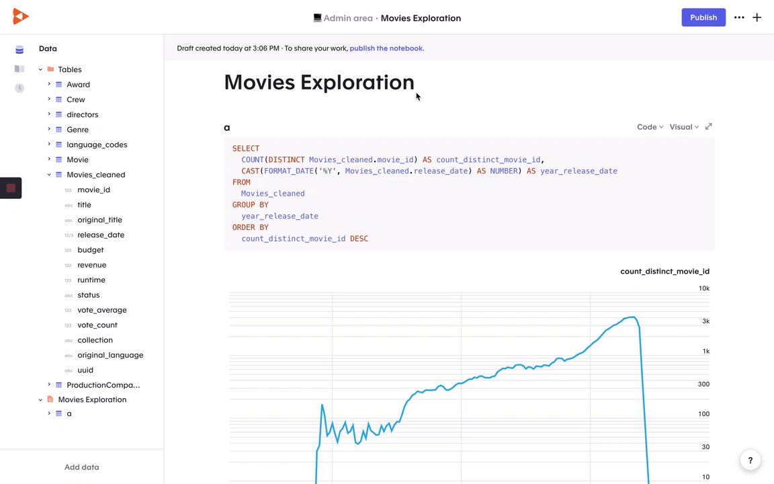The width and height of the screenshot is (774, 484).
Task: Click the directors table icon
Action: 58,114
